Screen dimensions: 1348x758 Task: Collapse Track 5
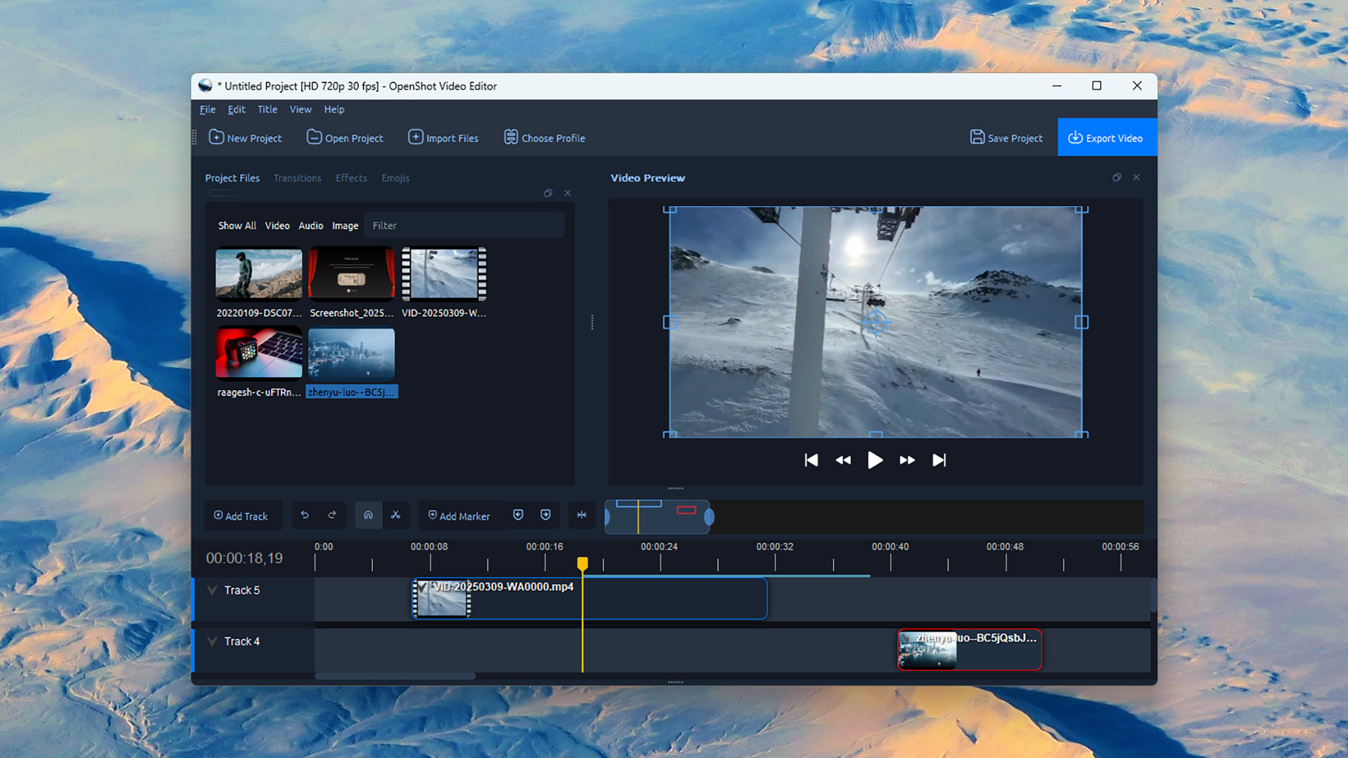(x=212, y=590)
